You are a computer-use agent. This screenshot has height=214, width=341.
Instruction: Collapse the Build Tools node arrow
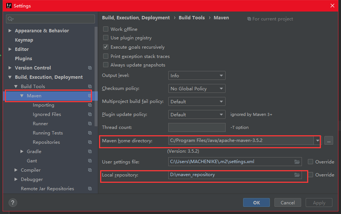pyautogui.click(x=16, y=87)
